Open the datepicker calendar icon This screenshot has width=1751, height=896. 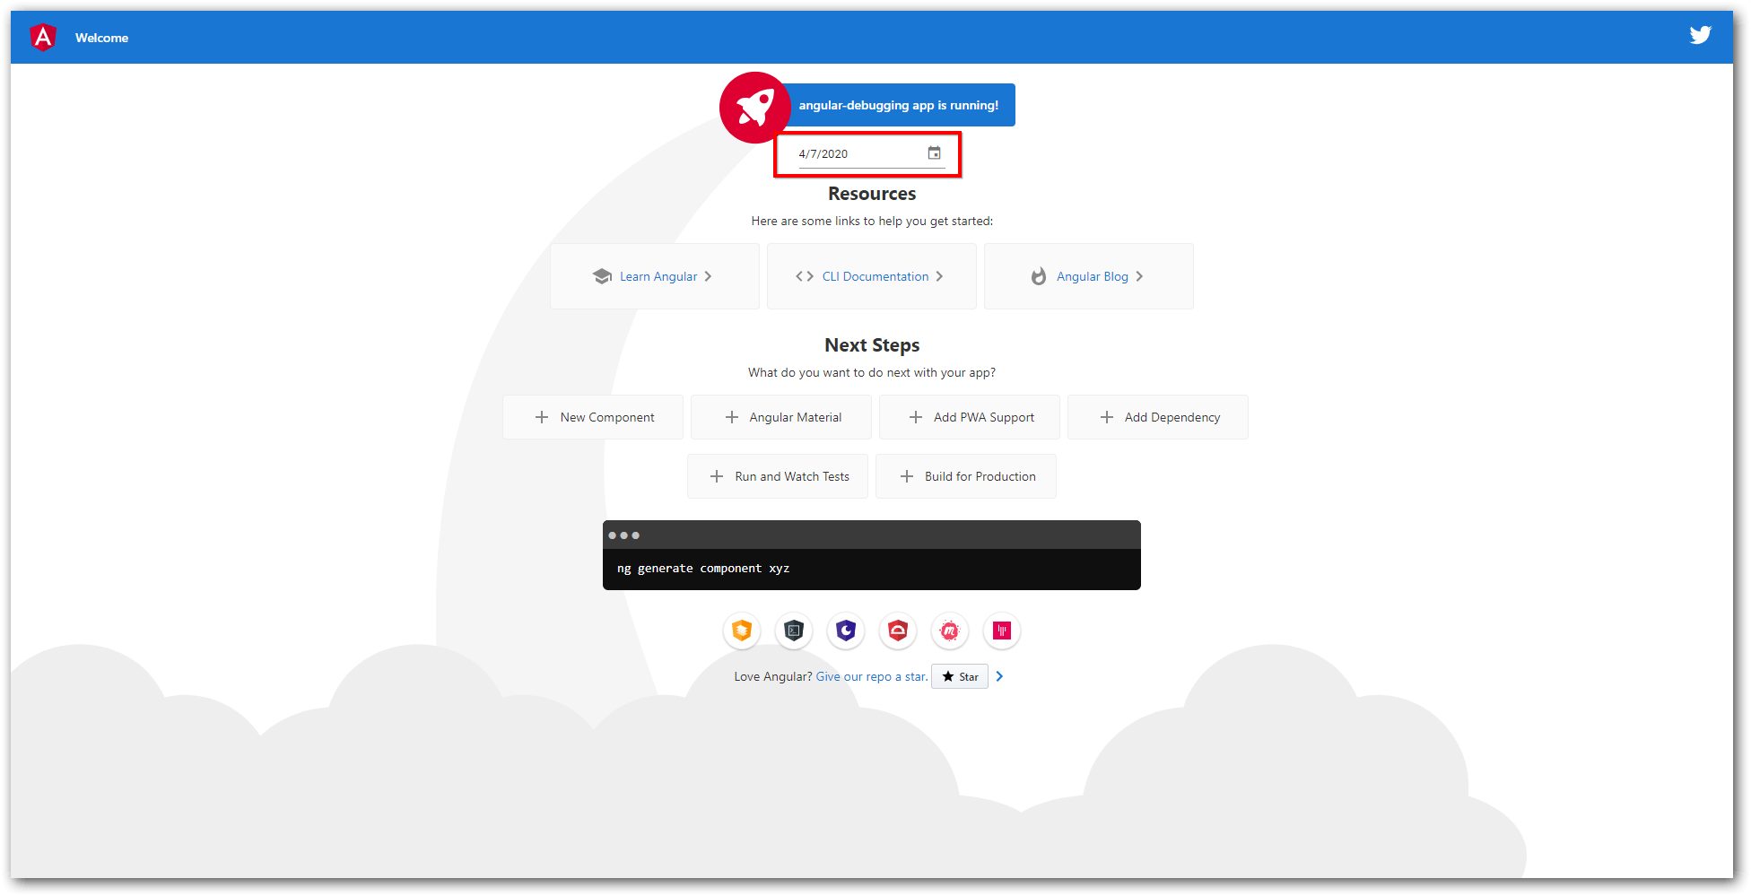(x=934, y=153)
